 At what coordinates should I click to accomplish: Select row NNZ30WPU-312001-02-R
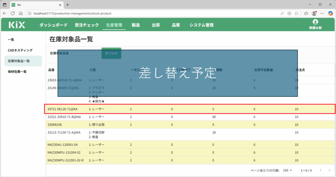[x=190, y=160]
